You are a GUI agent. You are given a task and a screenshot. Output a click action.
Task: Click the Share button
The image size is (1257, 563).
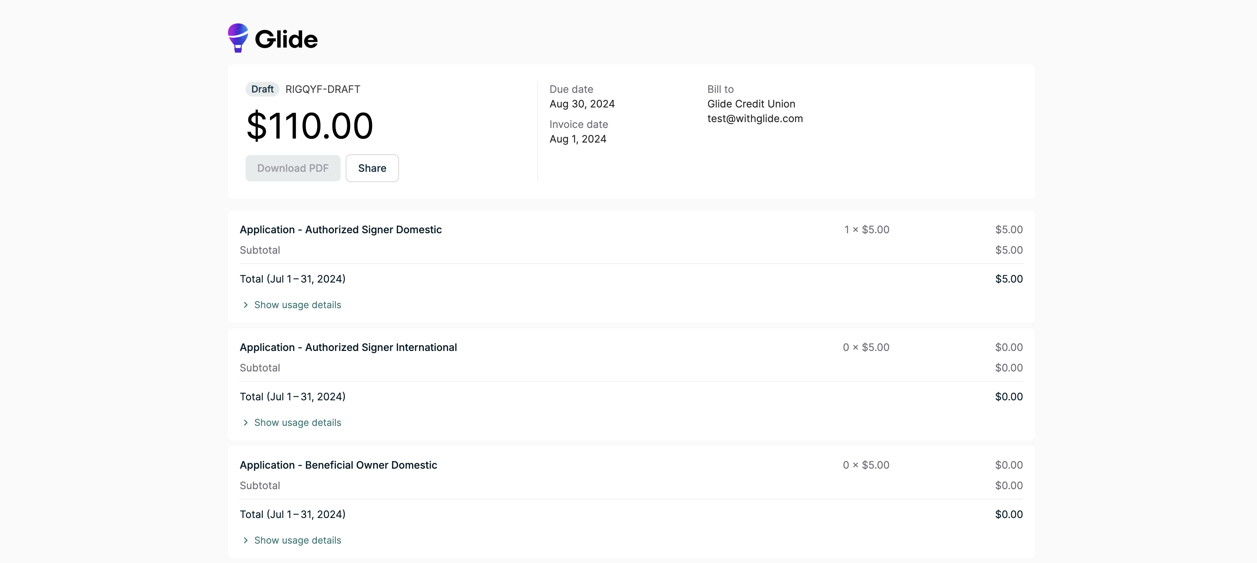pyautogui.click(x=372, y=168)
